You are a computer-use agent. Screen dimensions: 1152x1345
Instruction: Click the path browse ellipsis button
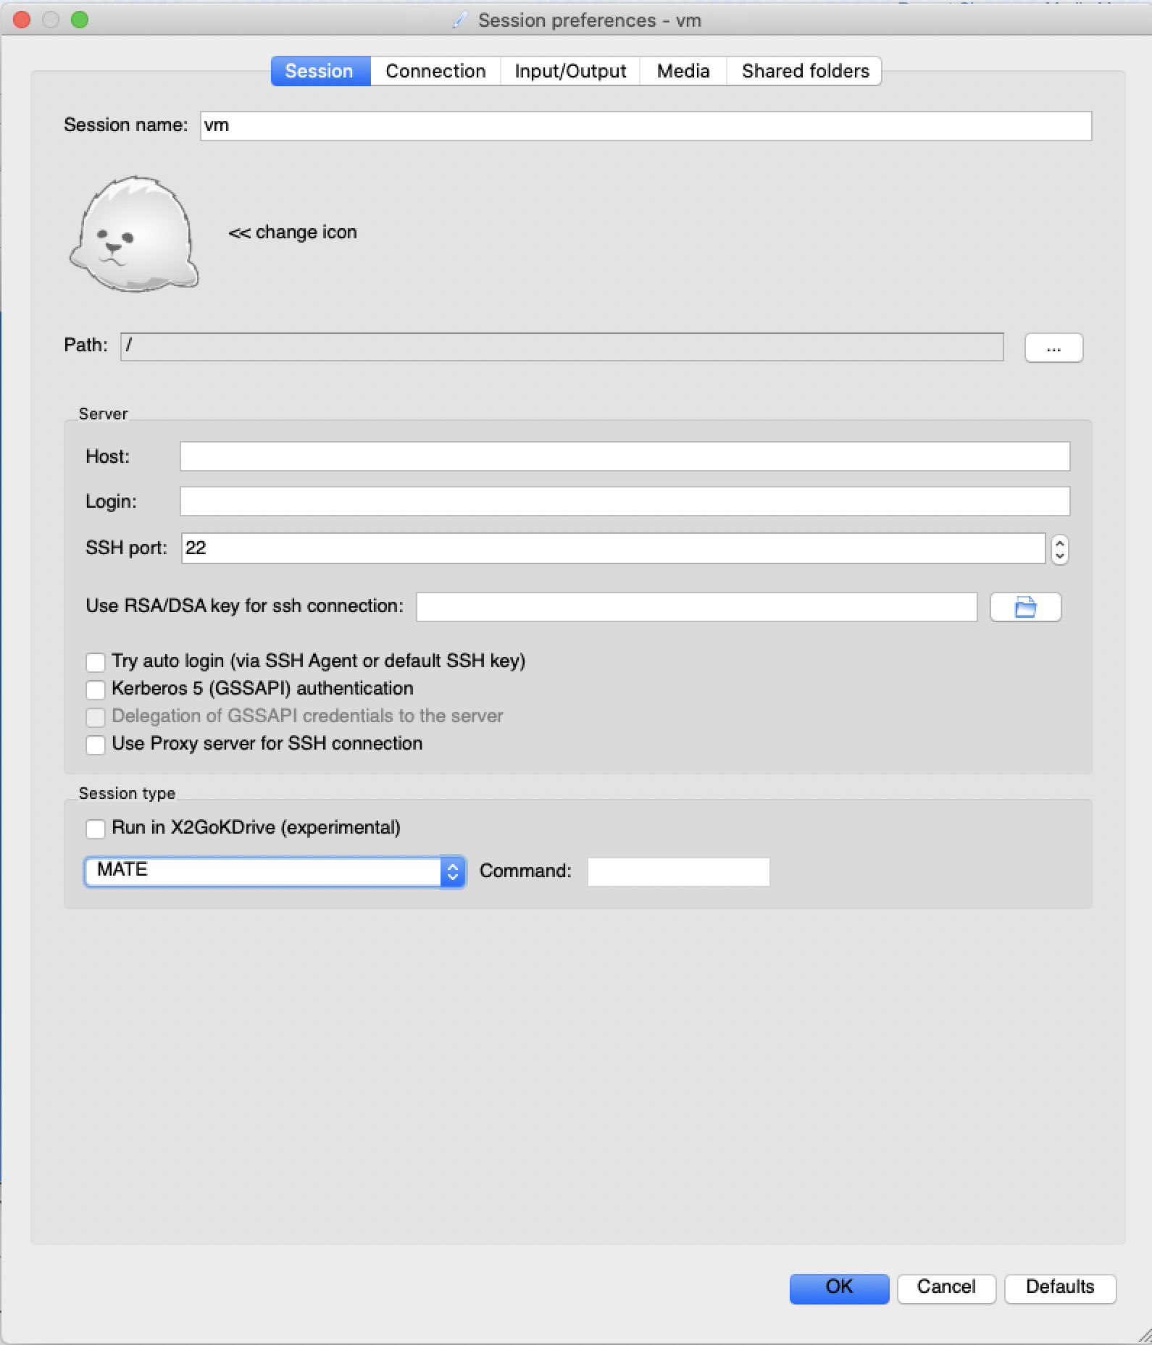[x=1053, y=348]
